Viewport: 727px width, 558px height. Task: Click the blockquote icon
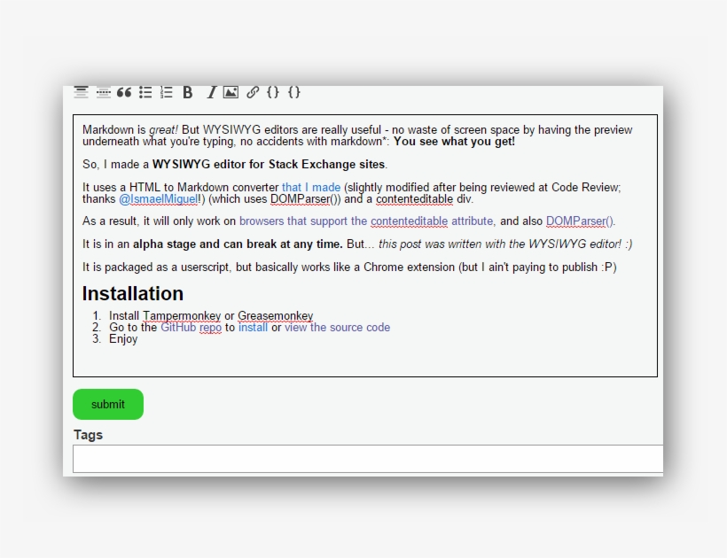point(123,92)
